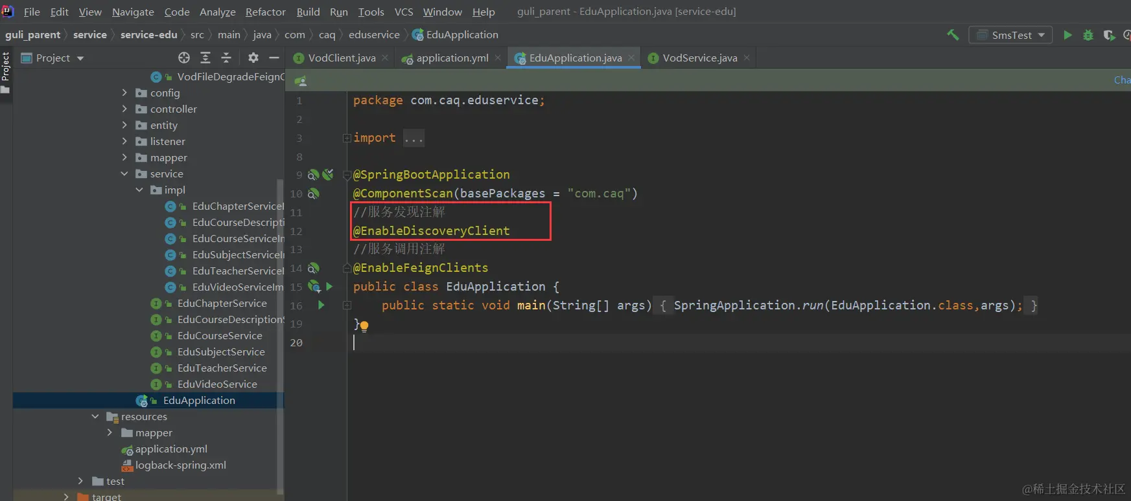This screenshot has width=1131, height=501.
Task: Run SmsTest with green play button
Action: pyautogui.click(x=1067, y=35)
